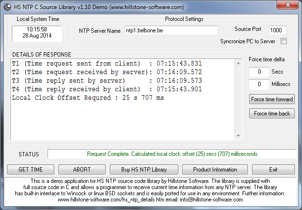The image size is (302, 210).
Task: Click the Millisecs delta input box
Action: pos(259,84)
